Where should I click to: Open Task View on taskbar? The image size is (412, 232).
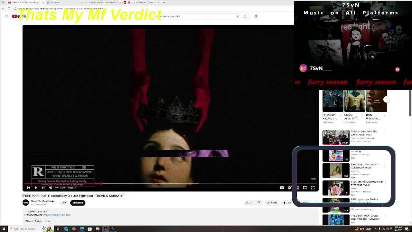tap(58, 229)
